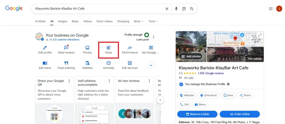
Task: Open options for Share your Google QR card
Action: tap(69, 81)
